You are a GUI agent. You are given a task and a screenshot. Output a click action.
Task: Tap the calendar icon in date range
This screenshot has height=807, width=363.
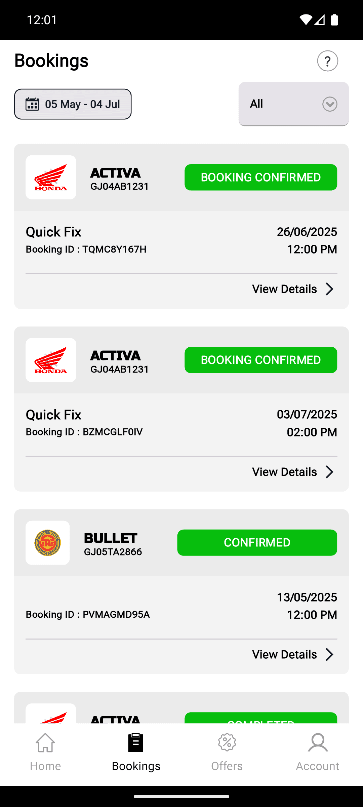[32, 104]
